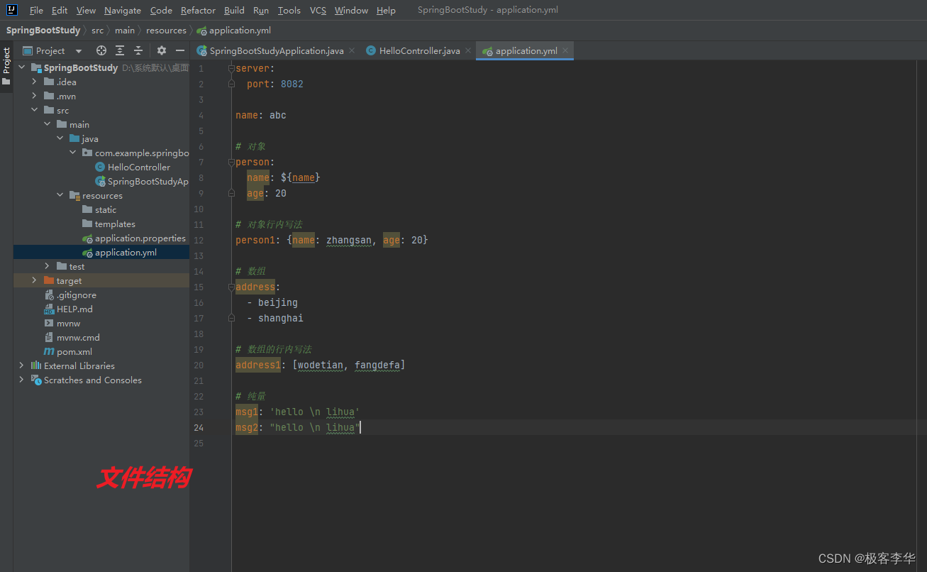Viewport: 927px width, 572px height.
Task: Click the Expand All icon in Project panel
Action: tap(120, 50)
